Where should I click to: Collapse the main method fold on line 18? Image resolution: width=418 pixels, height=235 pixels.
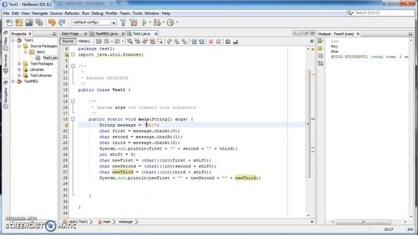(73, 119)
